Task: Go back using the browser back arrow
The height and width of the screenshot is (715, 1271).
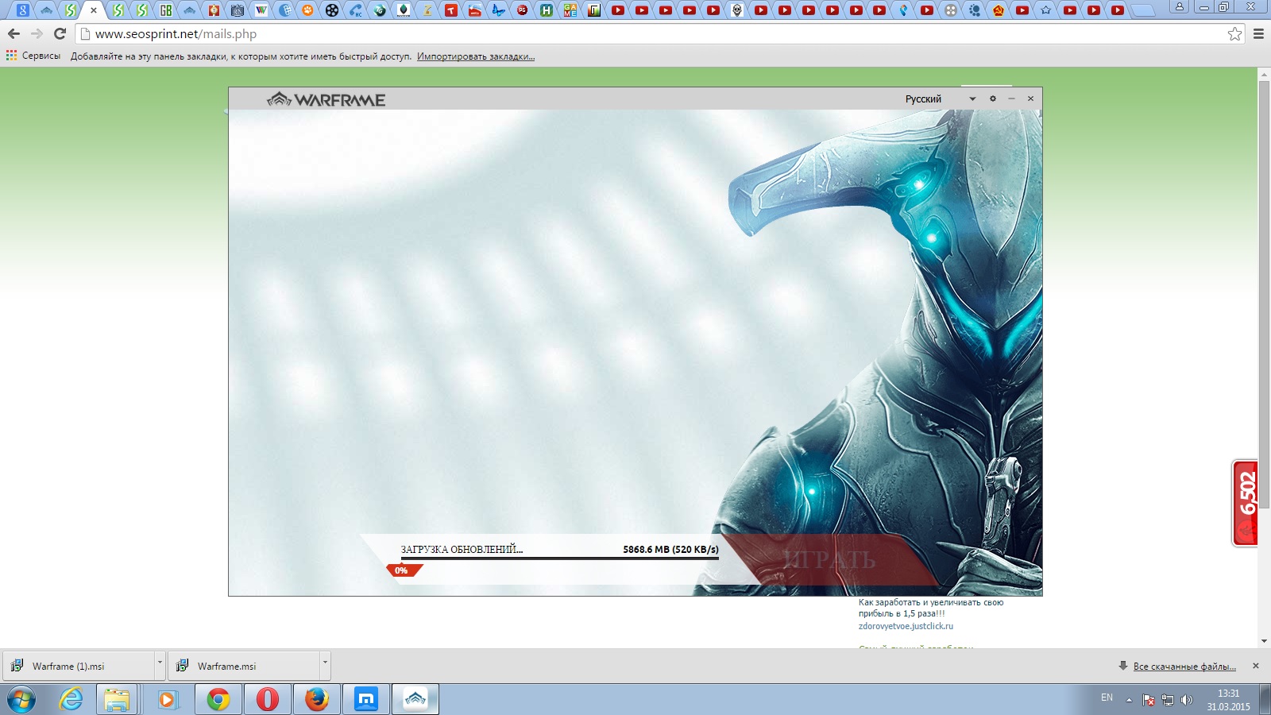Action: 14,33
